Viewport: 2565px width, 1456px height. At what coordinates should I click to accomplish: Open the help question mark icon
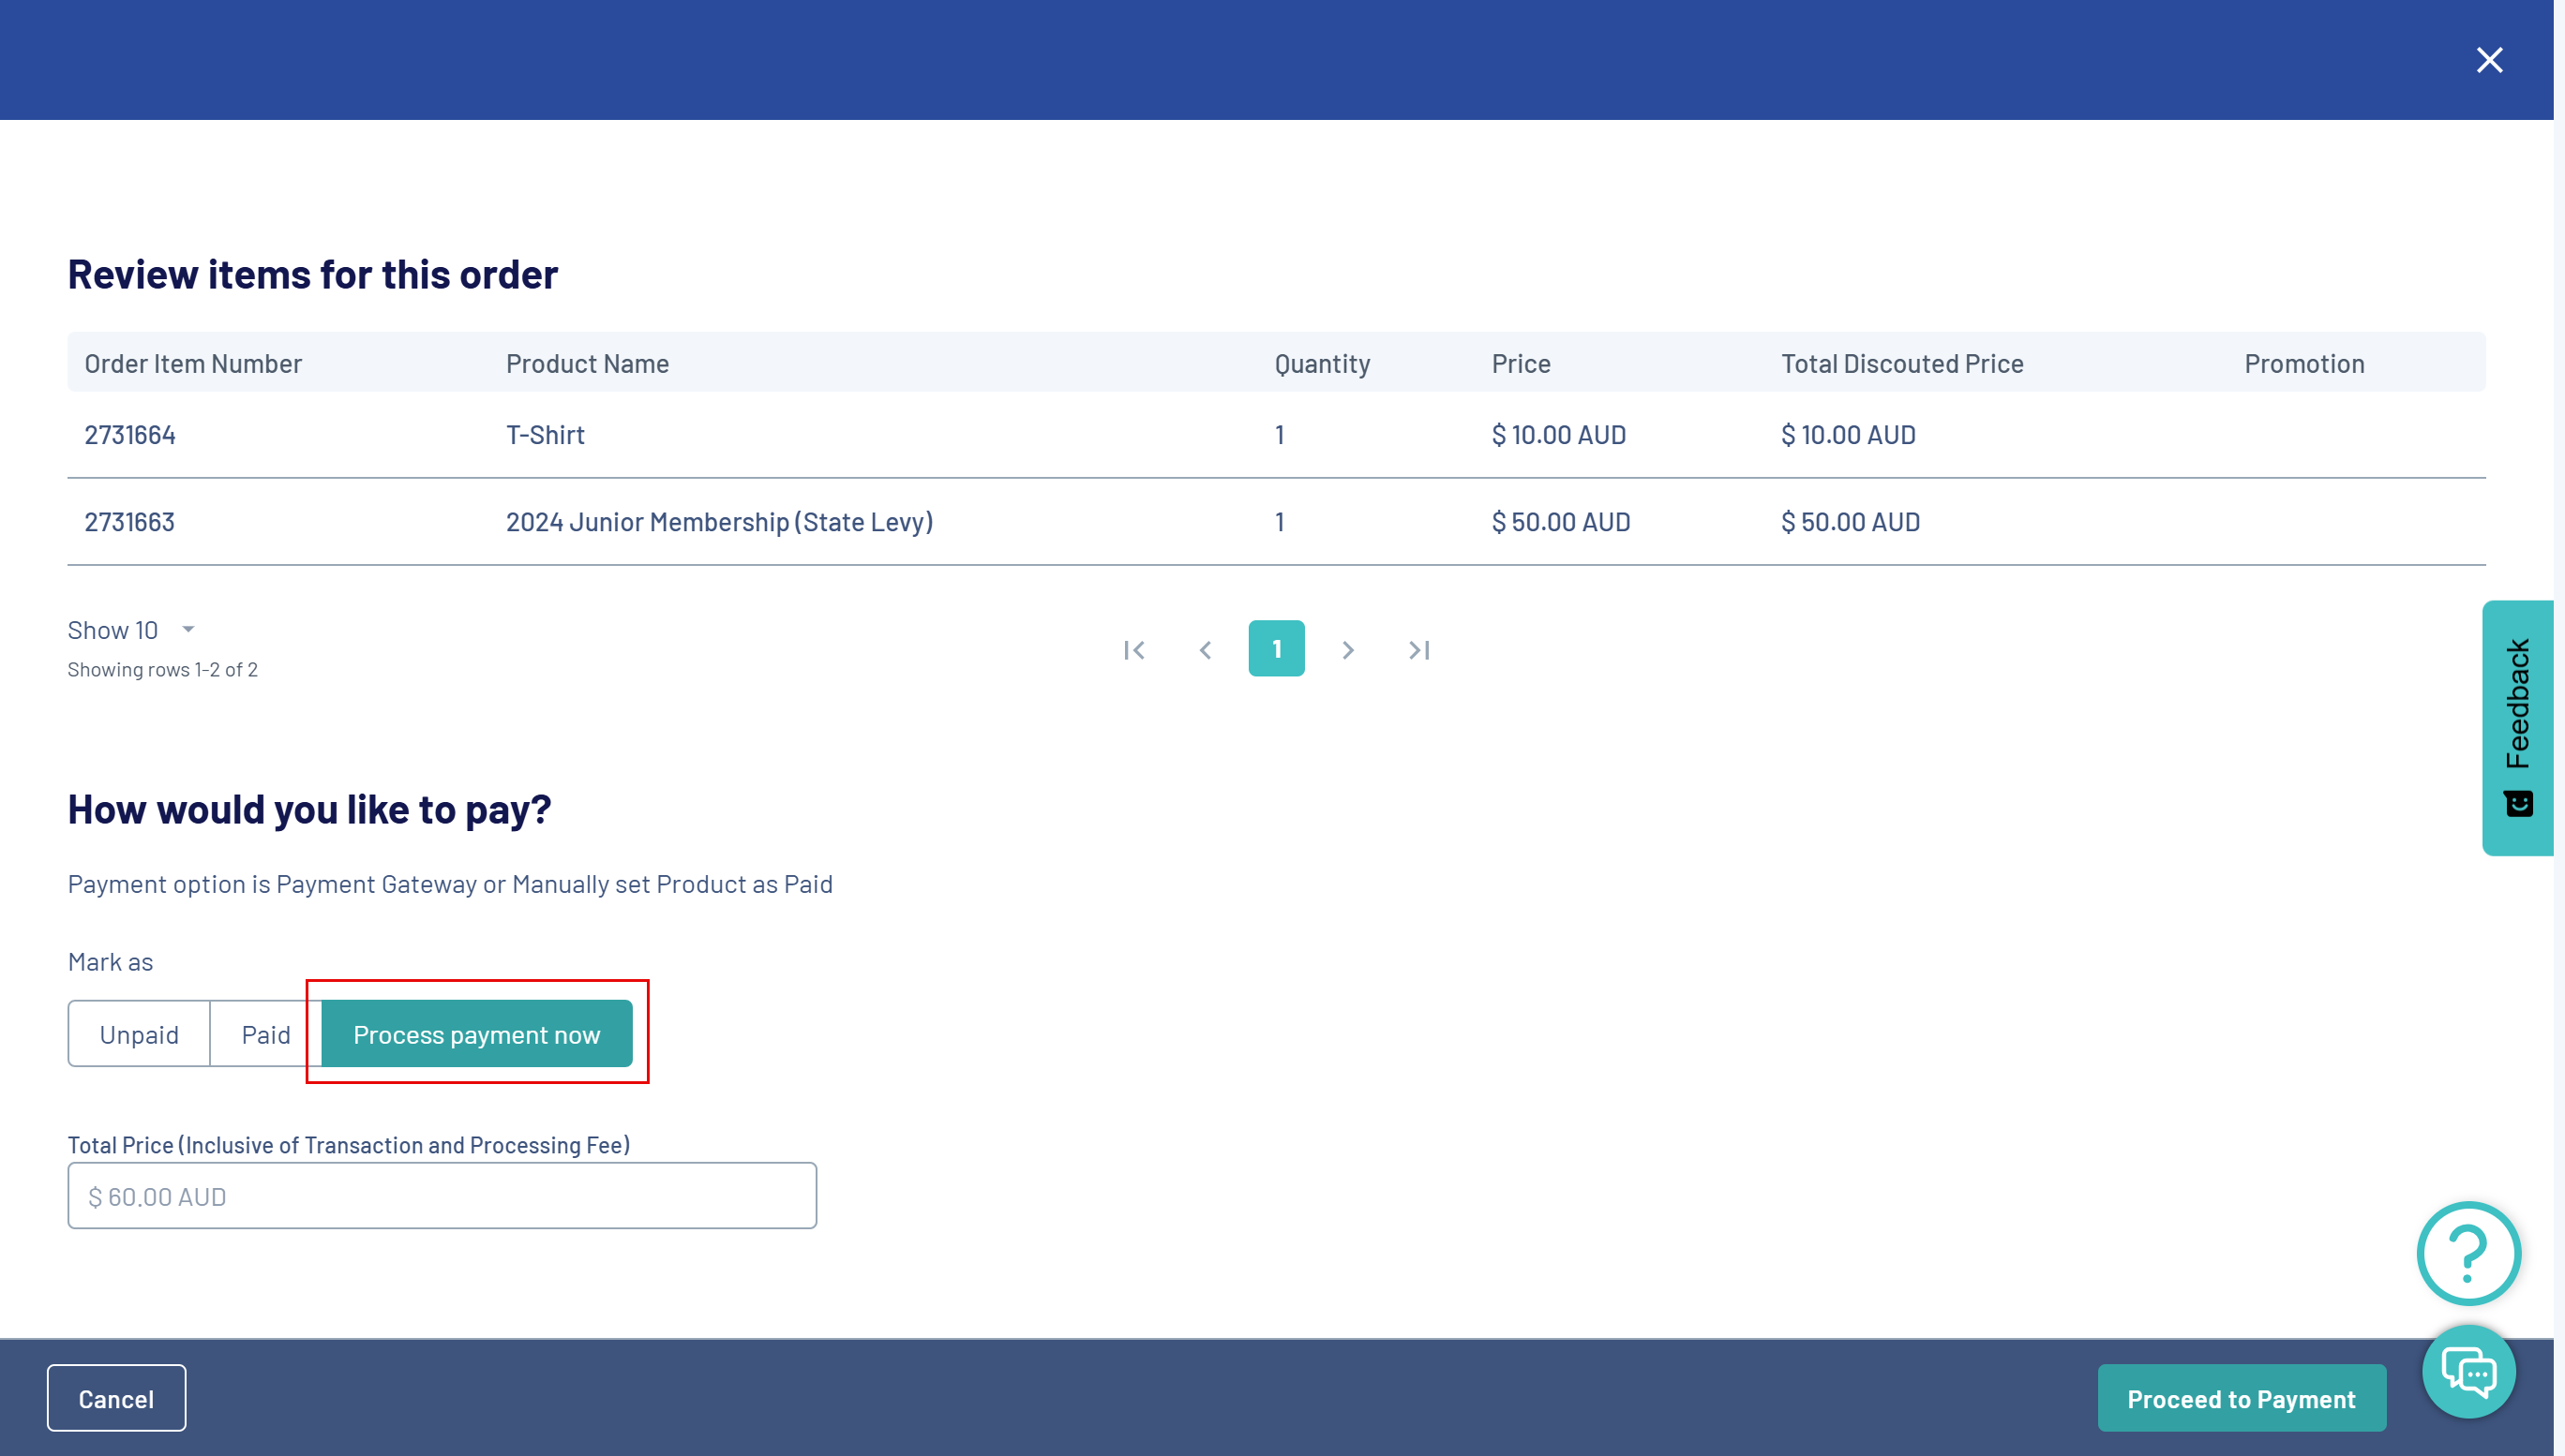tap(2467, 1253)
